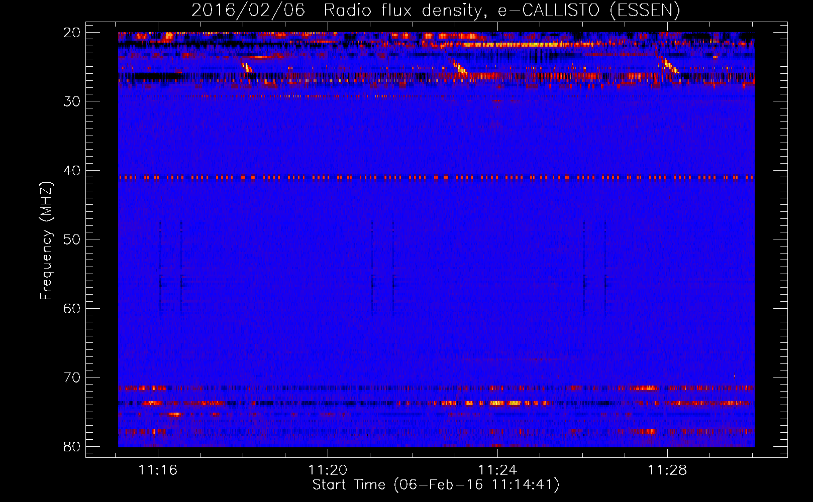The height and width of the screenshot is (502, 813).
Task: Click the 11:28 time tick label
Action: [x=667, y=470]
